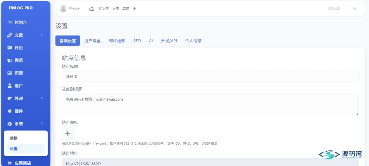Click the 资源 image icon
The image size is (369, 166).
point(10,73)
